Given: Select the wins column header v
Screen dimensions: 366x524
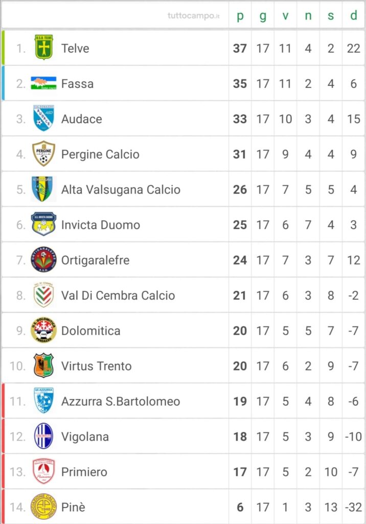Looking at the screenshot, I should (286, 16).
